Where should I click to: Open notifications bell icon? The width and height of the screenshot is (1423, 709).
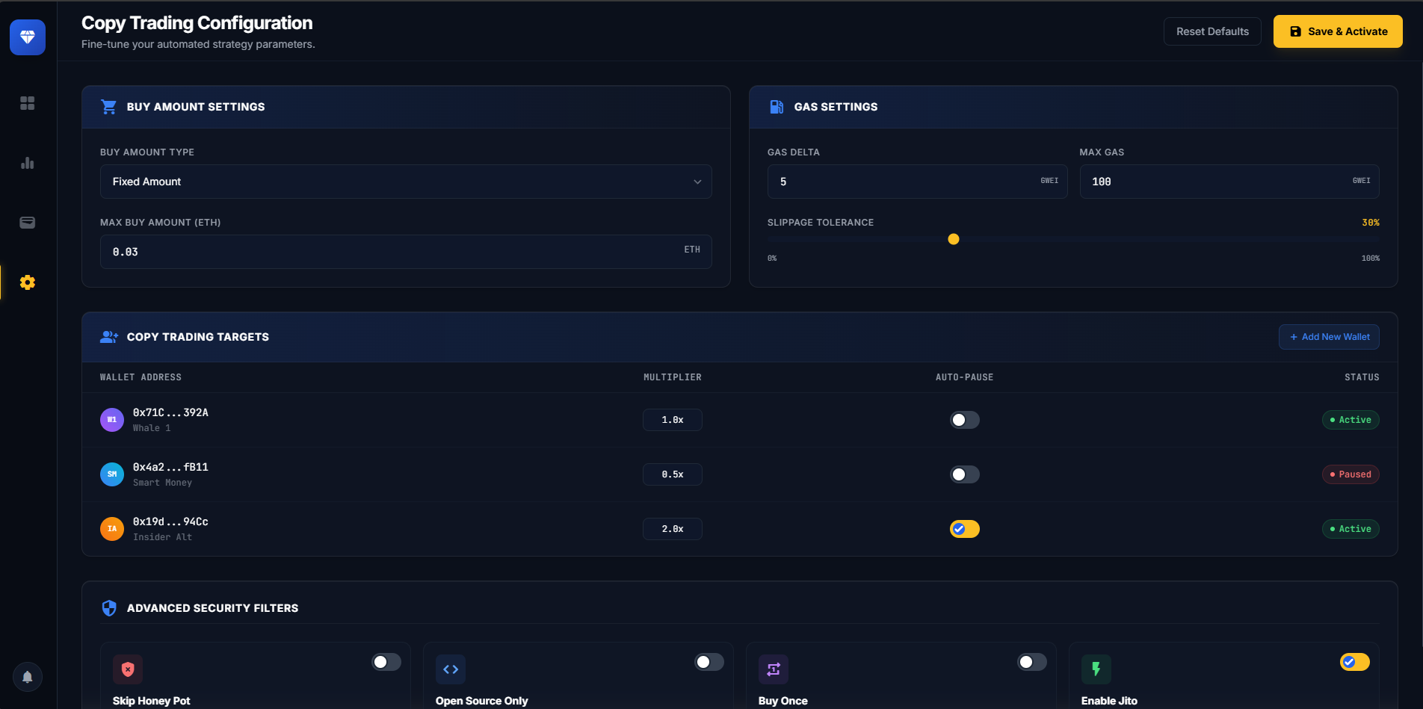(28, 677)
